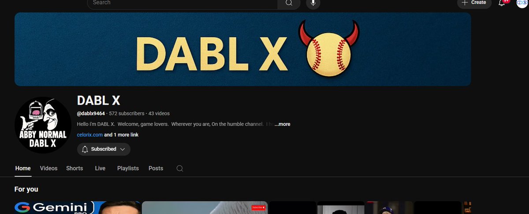Switch to the Live tab
This screenshot has height=214, width=529.
[100, 169]
